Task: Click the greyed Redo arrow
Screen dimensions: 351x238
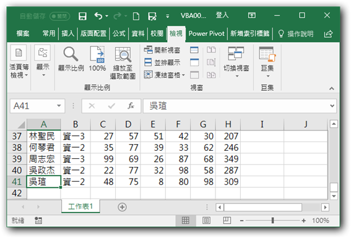Action: [117, 16]
